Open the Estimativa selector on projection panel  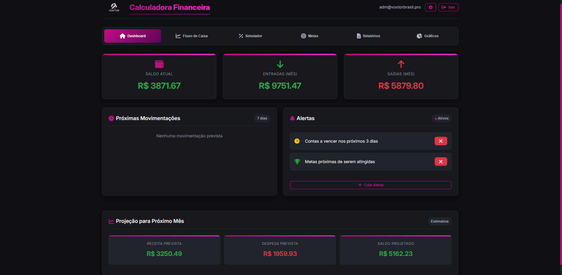click(439, 221)
